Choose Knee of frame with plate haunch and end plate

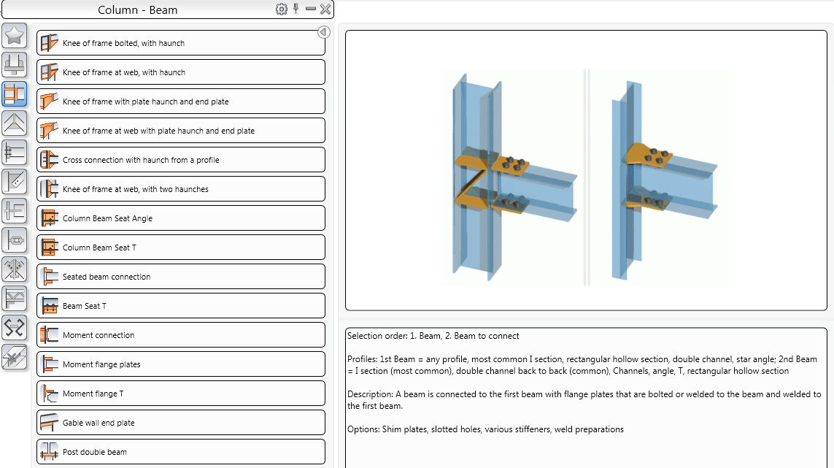pyautogui.click(x=181, y=101)
